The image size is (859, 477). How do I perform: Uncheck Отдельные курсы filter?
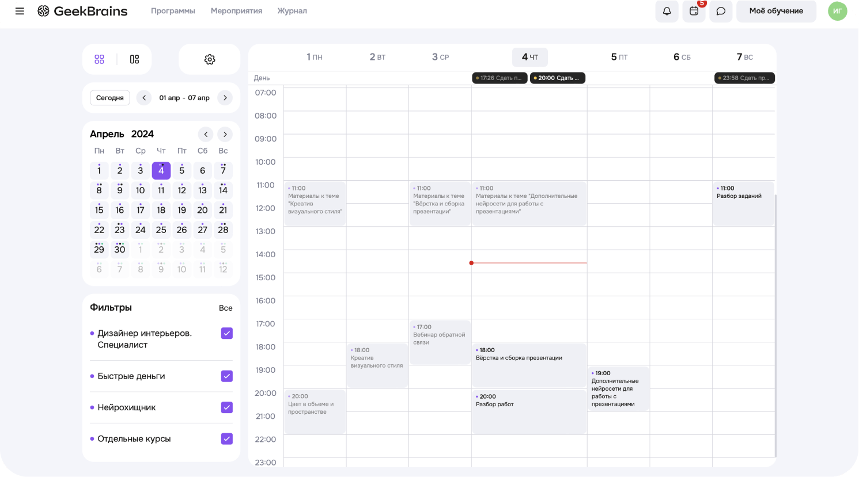[227, 438]
